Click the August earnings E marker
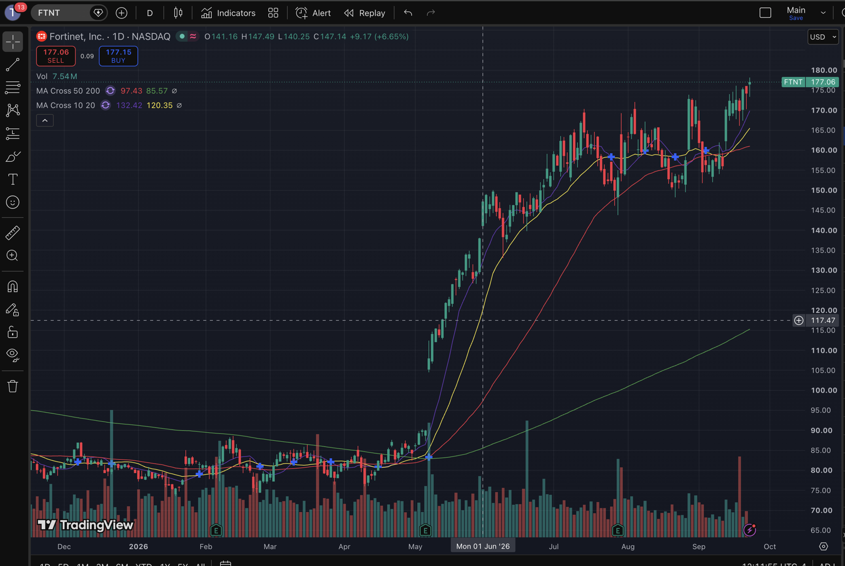 [617, 530]
